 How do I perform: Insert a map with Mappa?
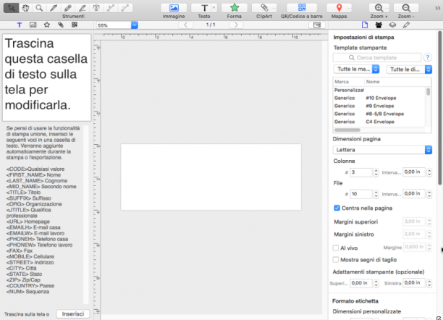pos(339,8)
